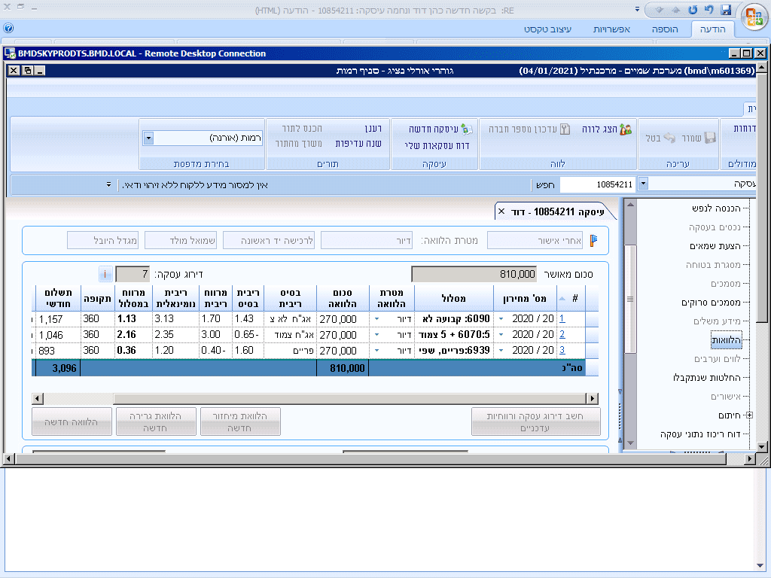Image resolution: width=771 pixels, height=578 pixels.
Task: Open loan number 2 link in table
Action: [x=562, y=335]
